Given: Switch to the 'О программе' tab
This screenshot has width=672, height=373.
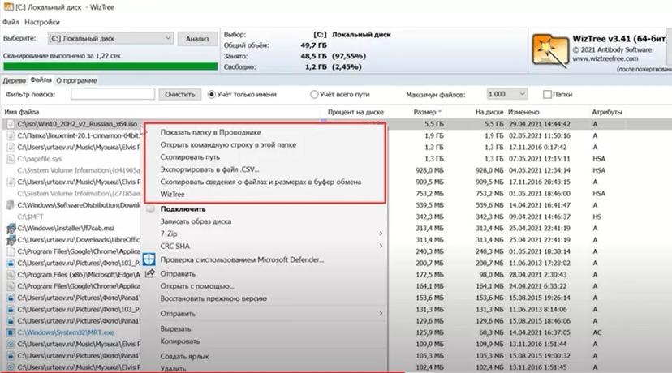Looking at the screenshot, I should pyautogui.click(x=77, y=80).
